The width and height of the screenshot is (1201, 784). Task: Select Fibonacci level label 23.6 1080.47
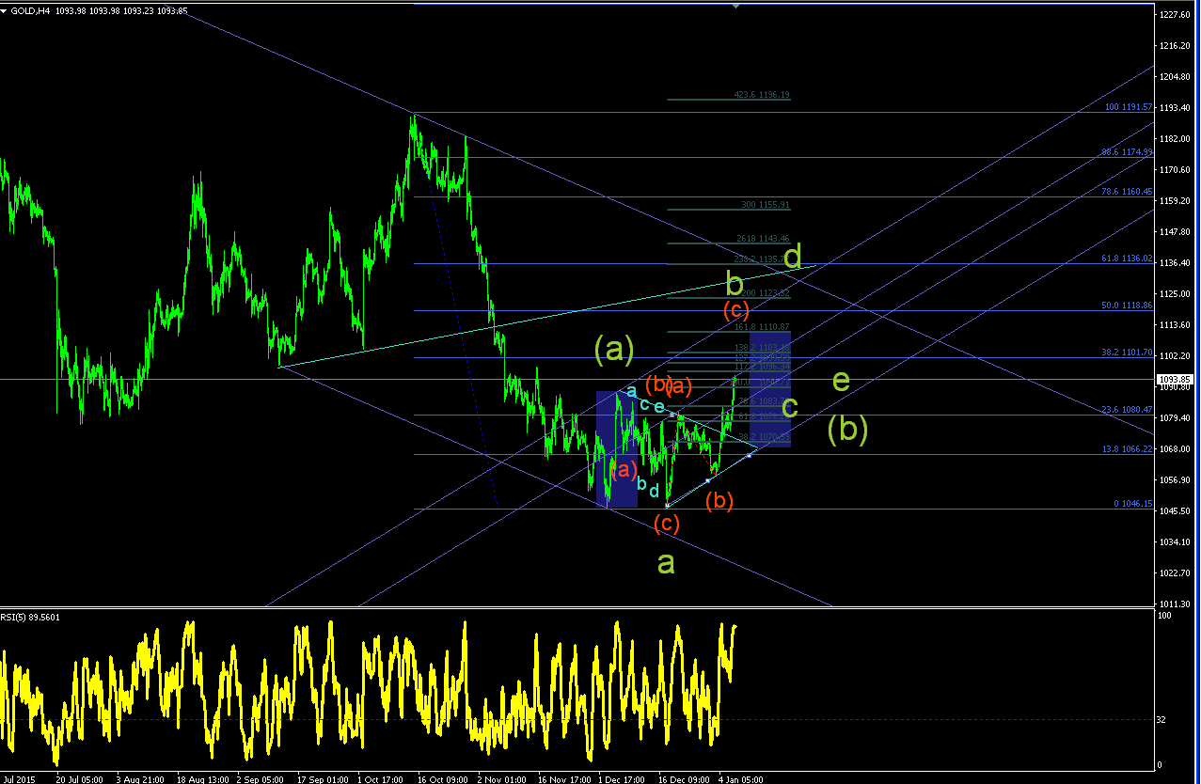[x=1127, y=410]
